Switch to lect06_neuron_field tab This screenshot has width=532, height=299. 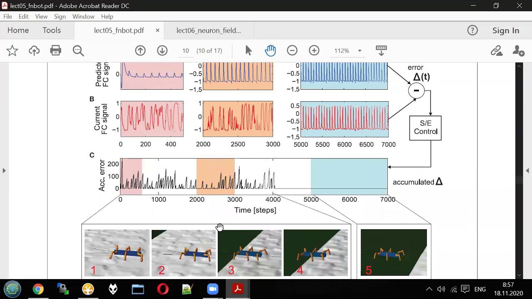(209, 30)
